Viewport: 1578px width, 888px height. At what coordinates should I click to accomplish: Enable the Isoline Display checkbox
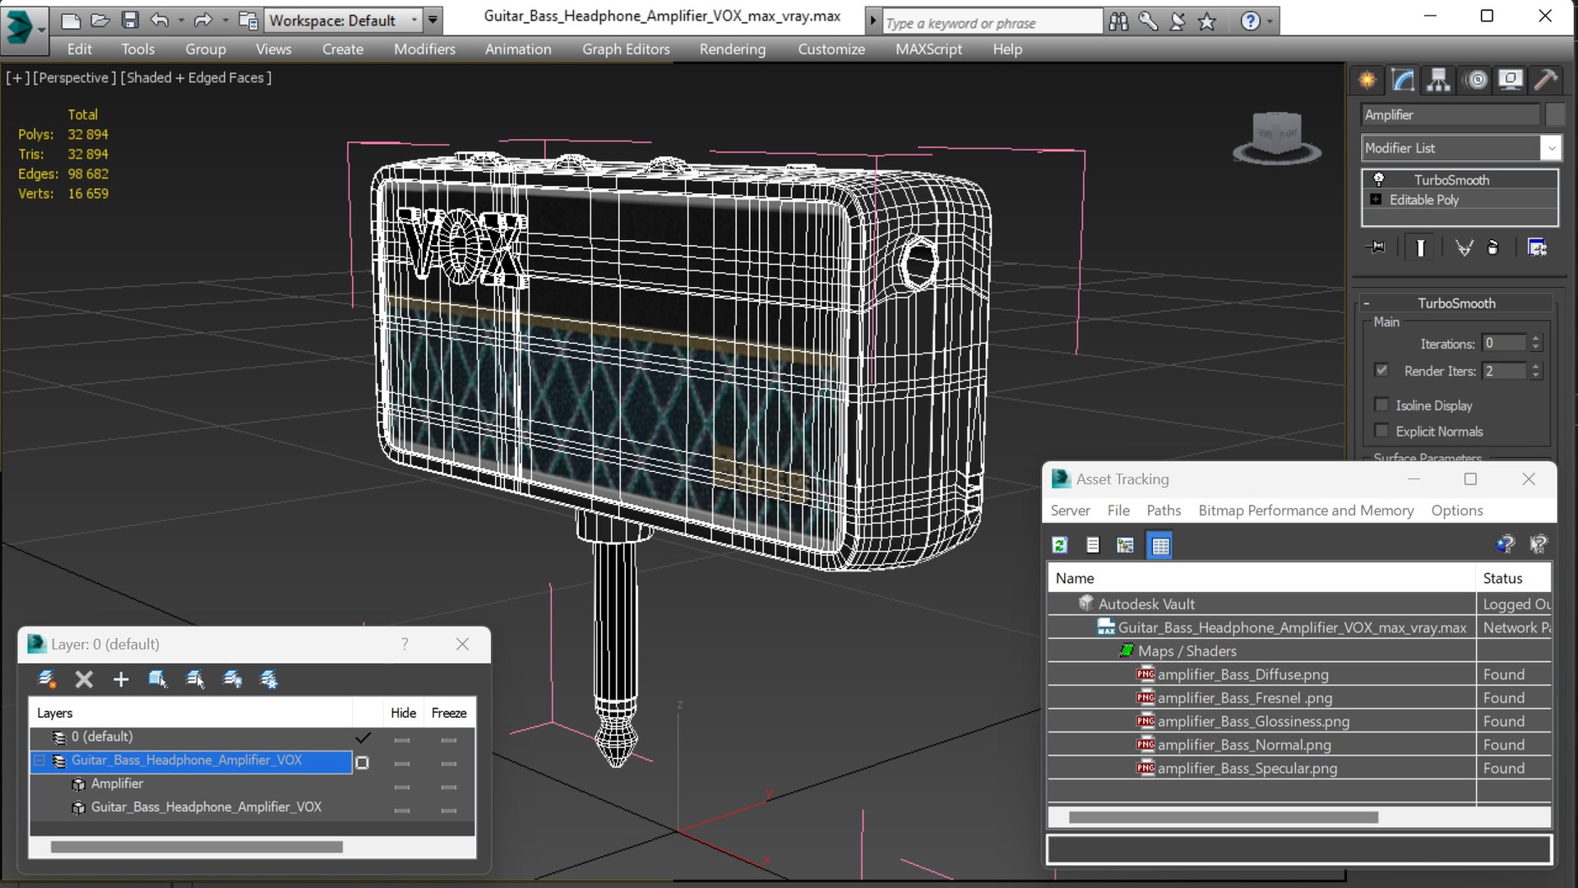pyautogui.click(x=1381, y=405)
